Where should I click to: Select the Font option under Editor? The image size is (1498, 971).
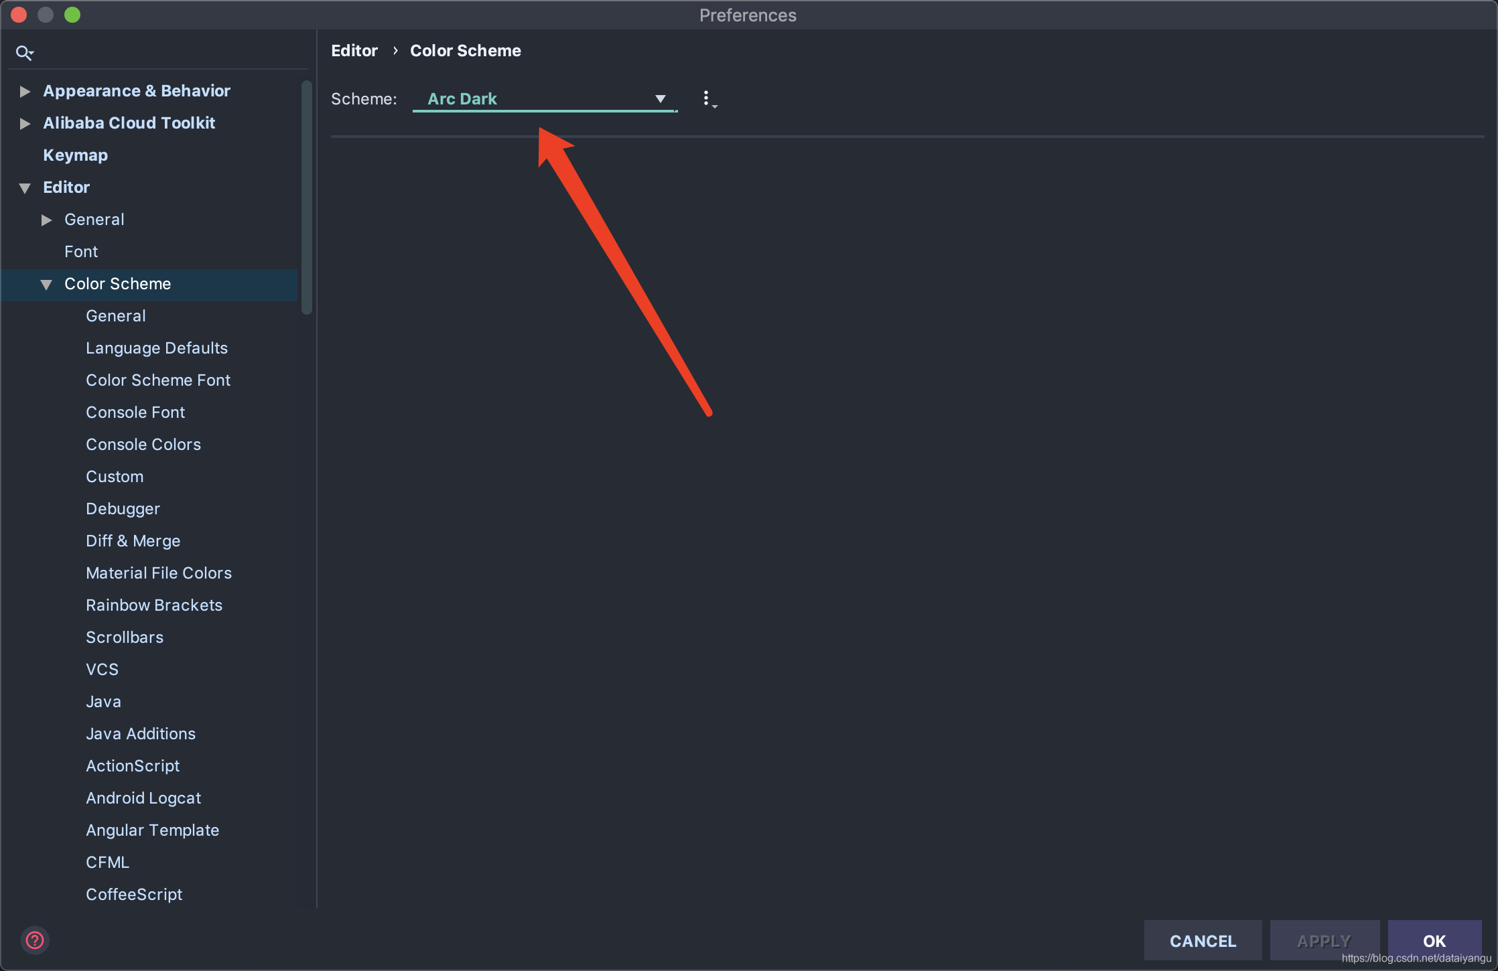tap(81, 251)
